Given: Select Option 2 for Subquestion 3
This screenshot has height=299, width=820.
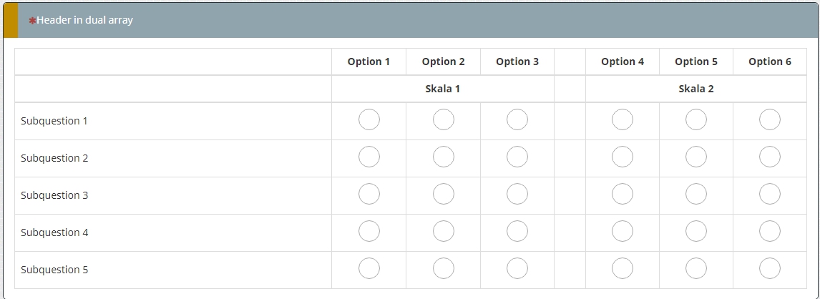Looking at the screenshot, I should tap(444, 195).
